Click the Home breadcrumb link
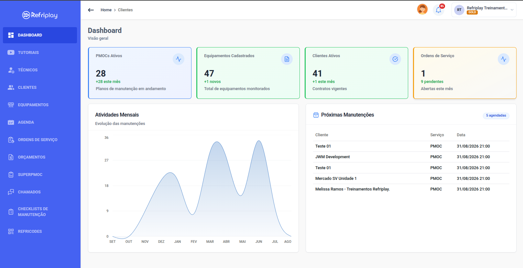The image size is (523, 268). pos(106,10)
